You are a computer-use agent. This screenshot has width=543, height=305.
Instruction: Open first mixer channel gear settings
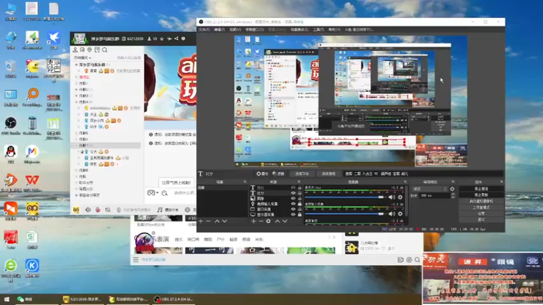400,197
